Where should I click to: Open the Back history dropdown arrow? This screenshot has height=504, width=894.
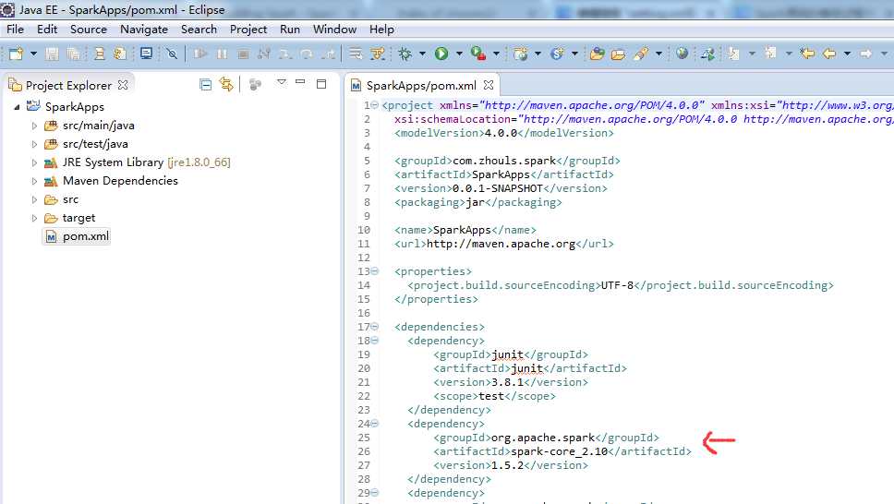click(847, 54)
